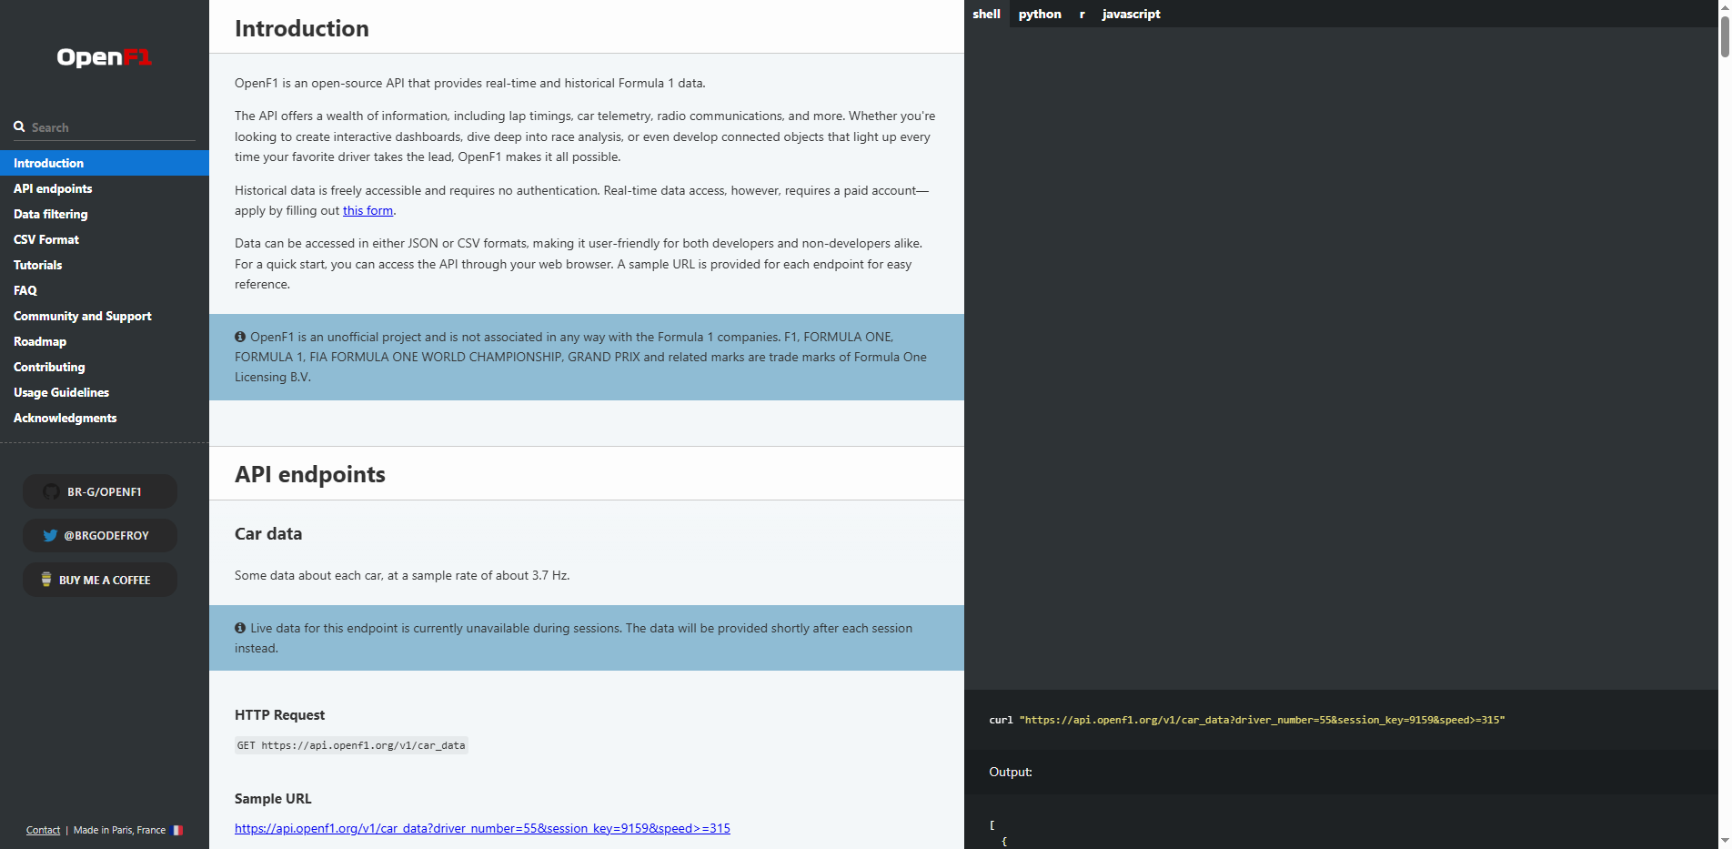Click the 'Sample URL' heading
The width and height of the screenshot is (1732, 849).
point(273,799)
